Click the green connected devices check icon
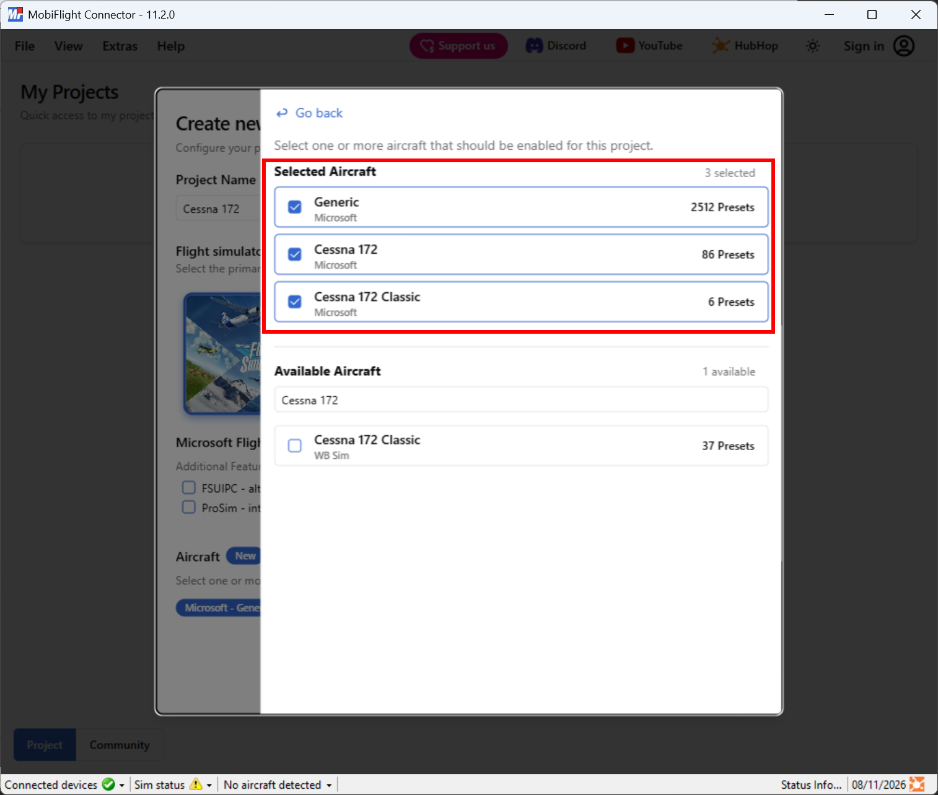This screenshot has width=938, height=795. click(108, 784)
